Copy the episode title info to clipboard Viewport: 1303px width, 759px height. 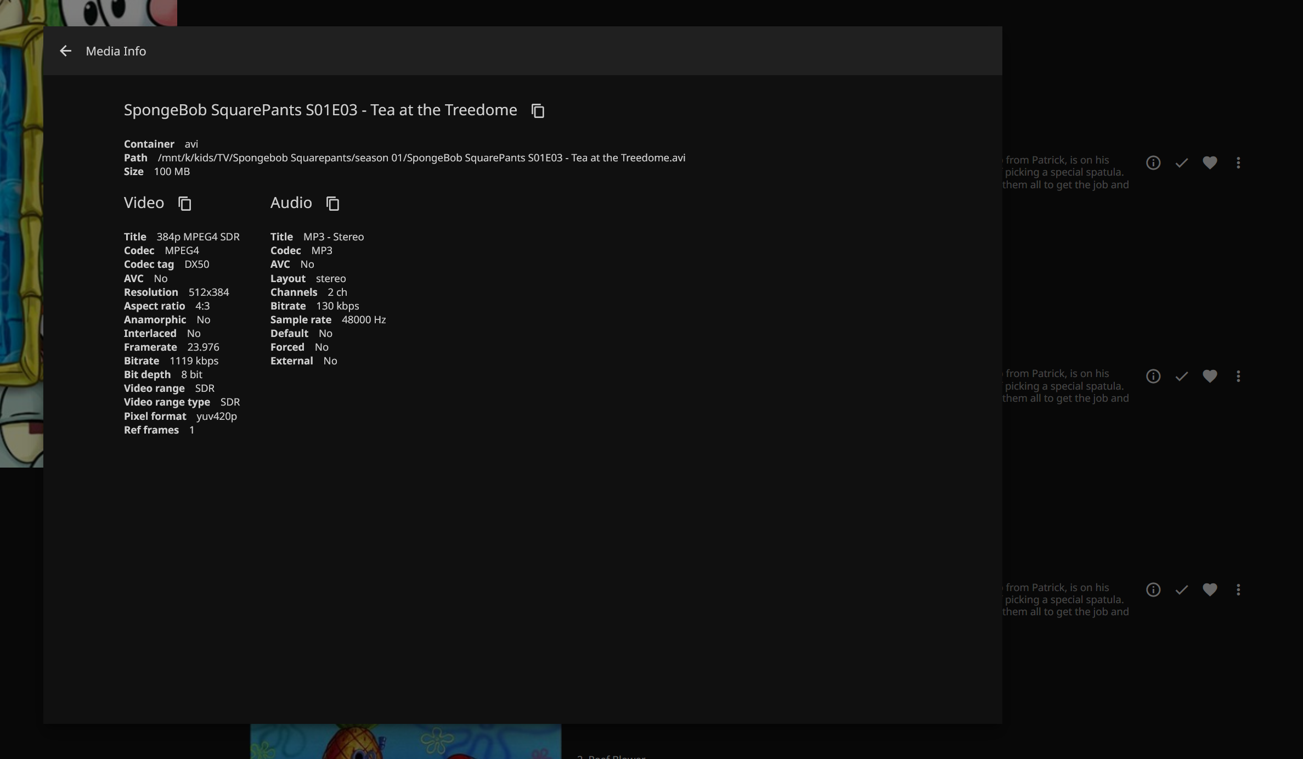tap(538, 111)
